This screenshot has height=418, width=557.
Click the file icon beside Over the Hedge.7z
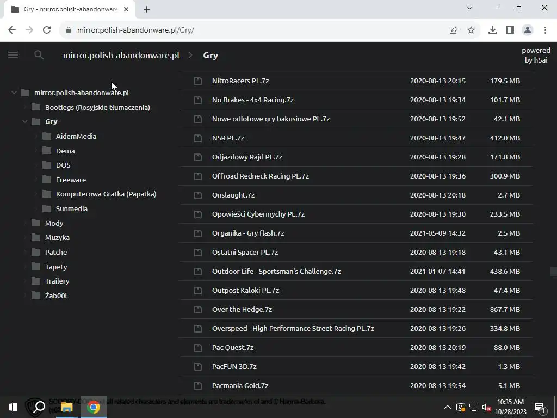(x=198, y=310)
